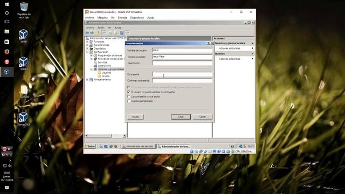Collapse Usuarios y grupos locales node
345x194 pixels.
point(91,69)
